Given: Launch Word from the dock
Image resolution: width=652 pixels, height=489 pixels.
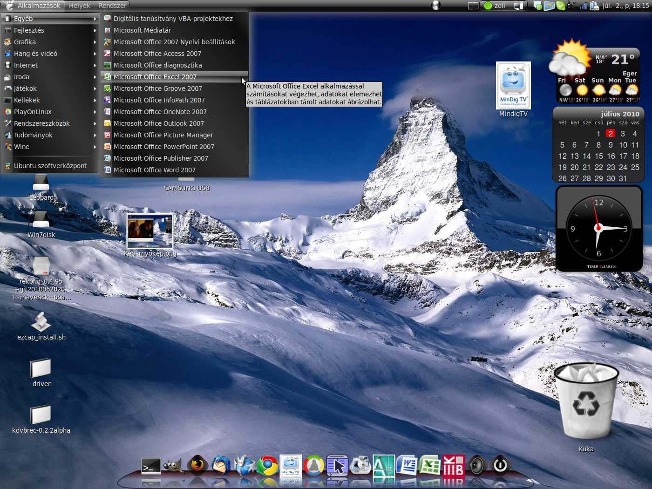Looking at the screenshot, I should click(x=407, y=465).
